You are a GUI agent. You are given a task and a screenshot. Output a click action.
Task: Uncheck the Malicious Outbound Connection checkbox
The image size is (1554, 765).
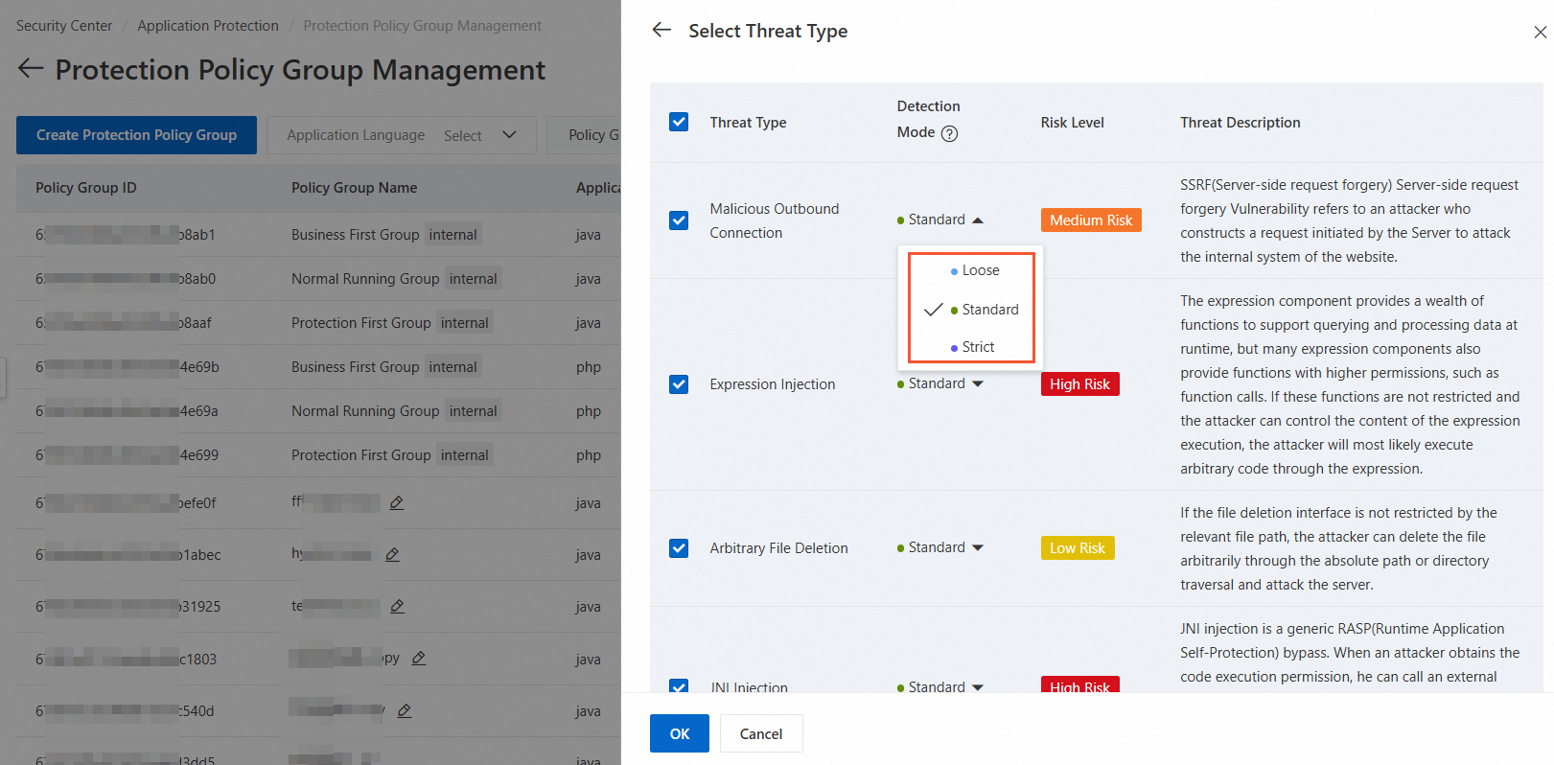tap(679, 220)
